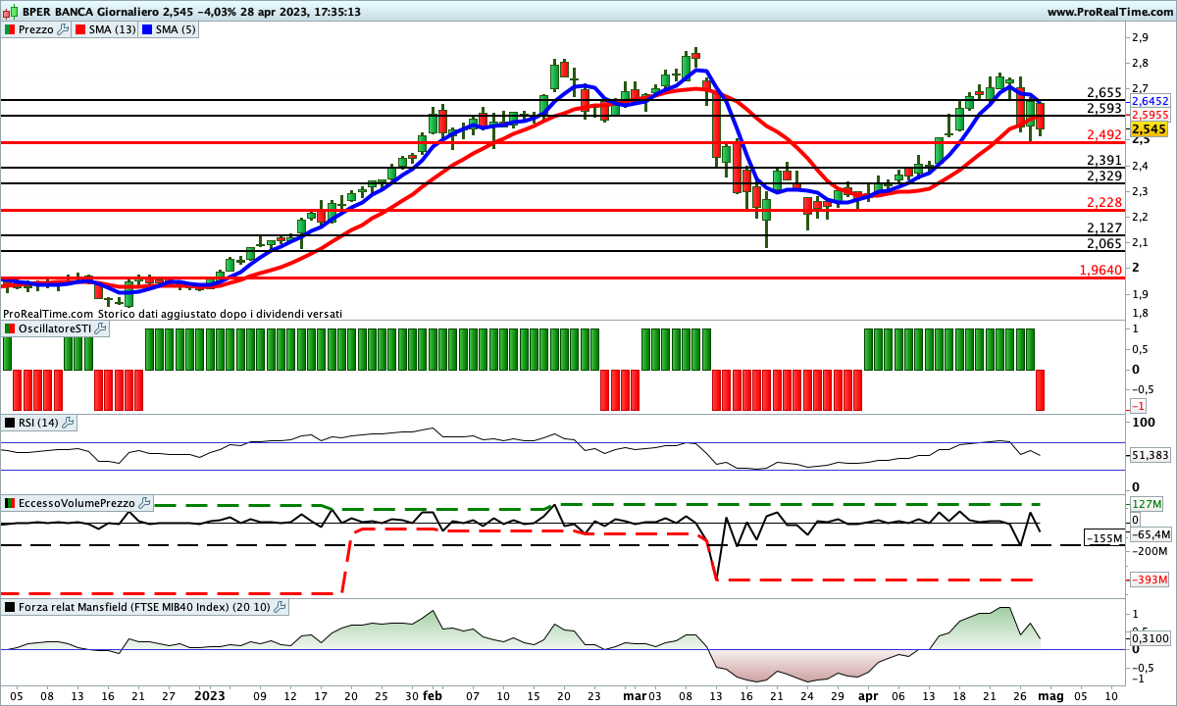
Task: Click the OscillatoreSTI green-red legend swatch
Action: pos(10,328)
